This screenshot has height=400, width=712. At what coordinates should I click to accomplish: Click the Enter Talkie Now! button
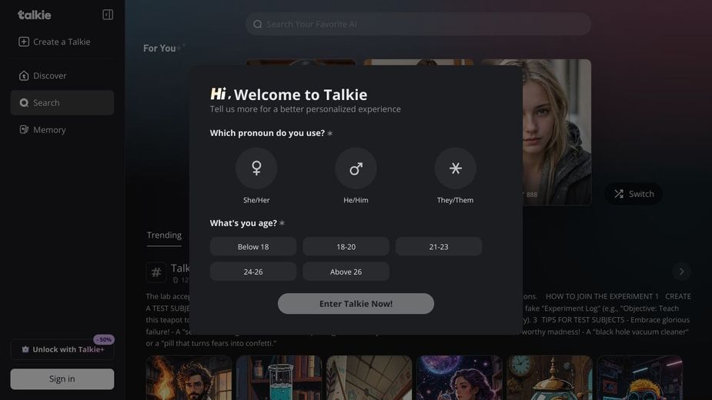coord(356,304)
